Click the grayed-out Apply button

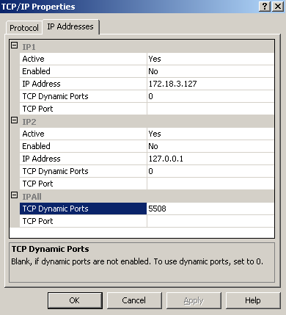pyautogui.click(x=194, y=300)
